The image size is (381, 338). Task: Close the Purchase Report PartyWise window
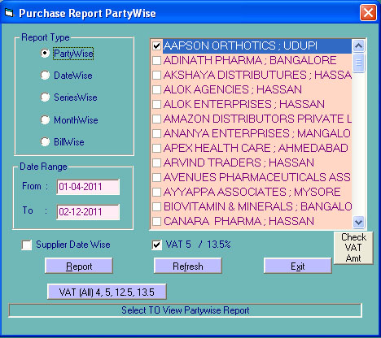368,13
